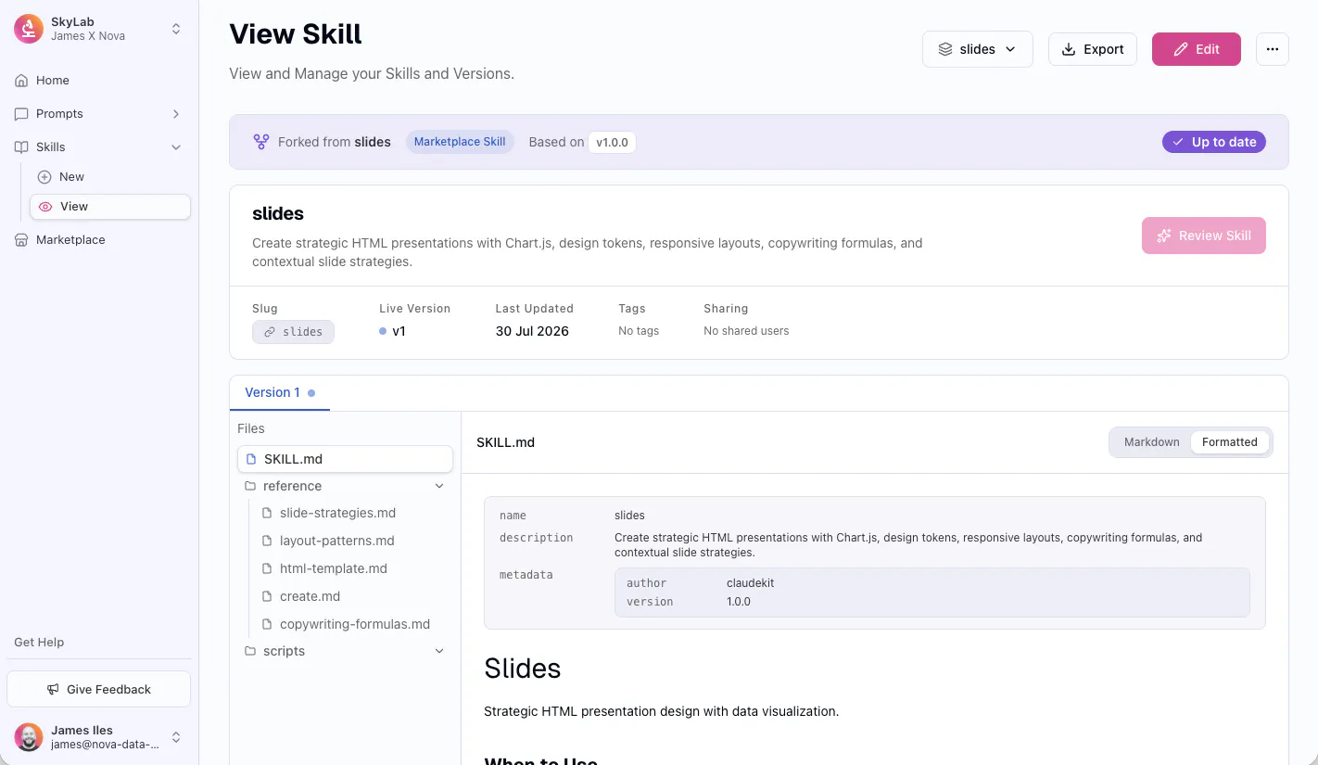The height and width of the screenshot is (765, 1318).
Task: Click the Home house icon in sidebar
Action: click(x=21, y=81)
